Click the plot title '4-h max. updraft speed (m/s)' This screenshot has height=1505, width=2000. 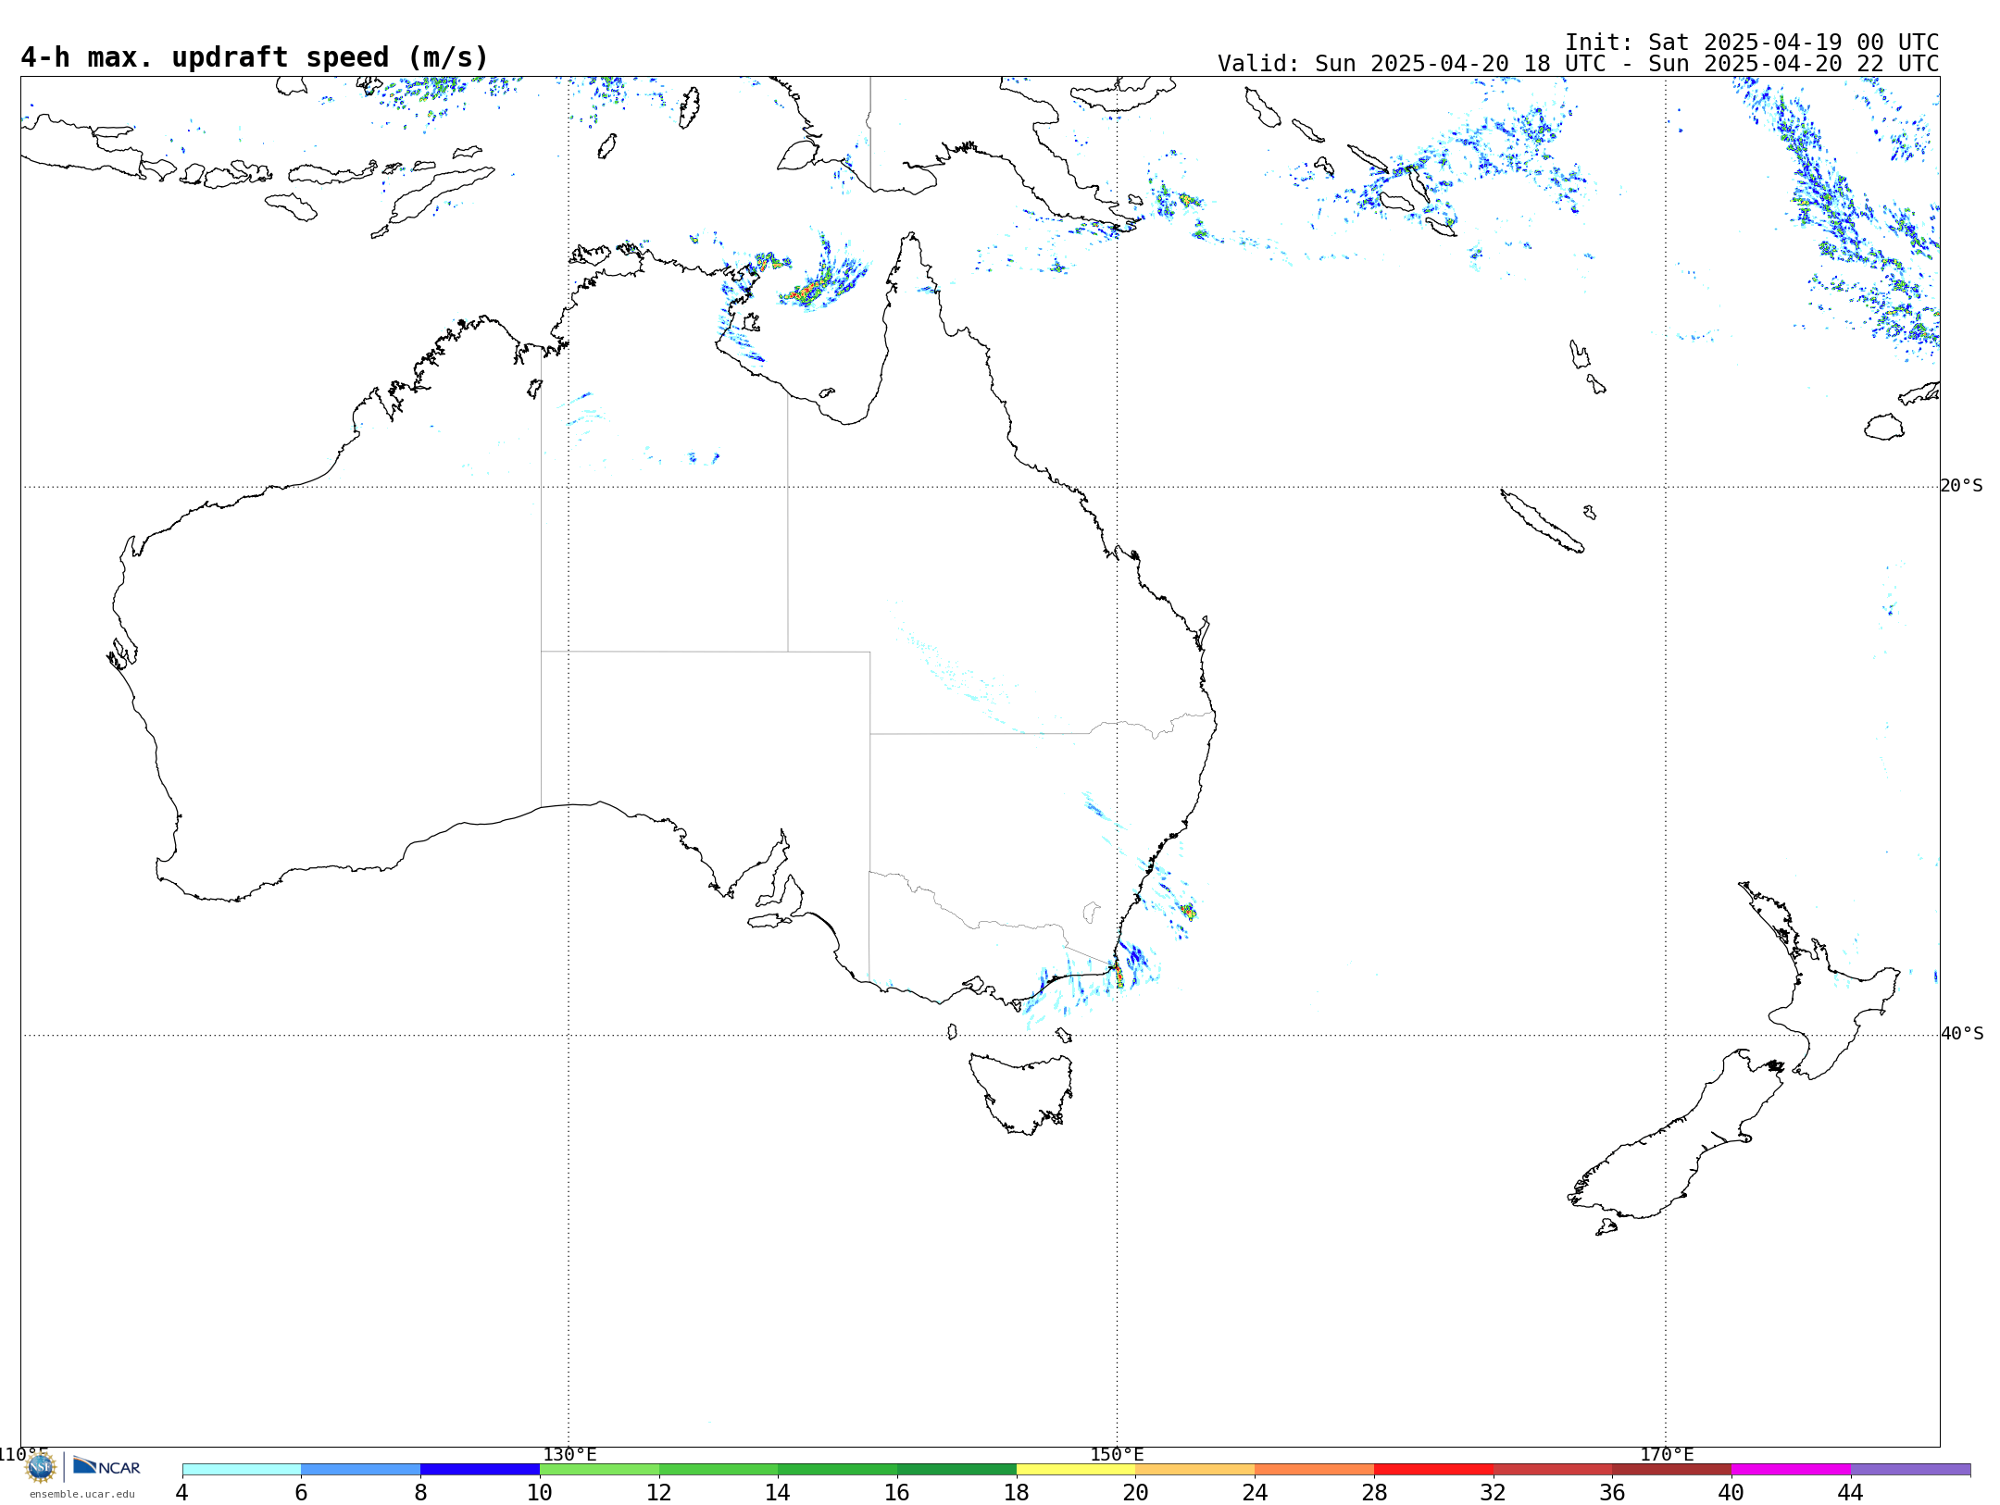[255, 57]
